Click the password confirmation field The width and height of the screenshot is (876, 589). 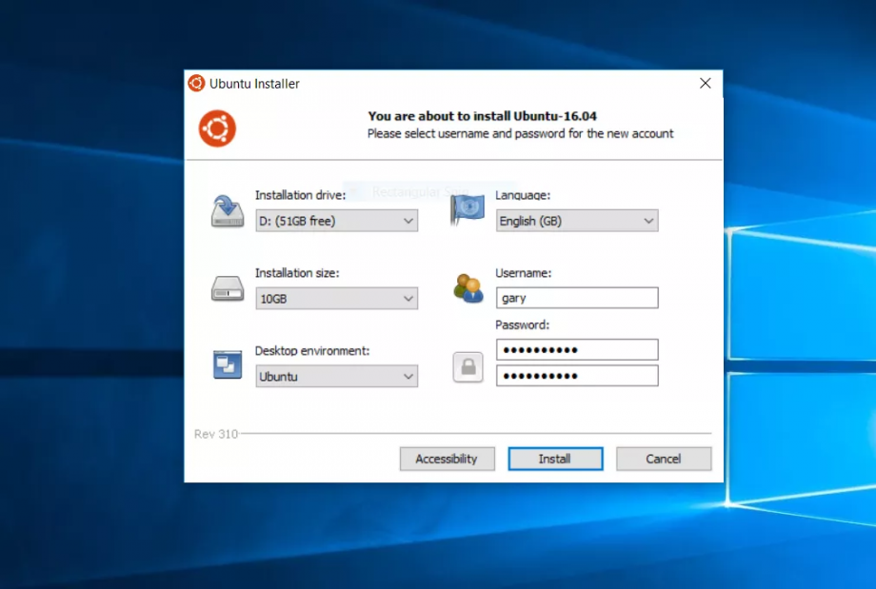(576, 375)
